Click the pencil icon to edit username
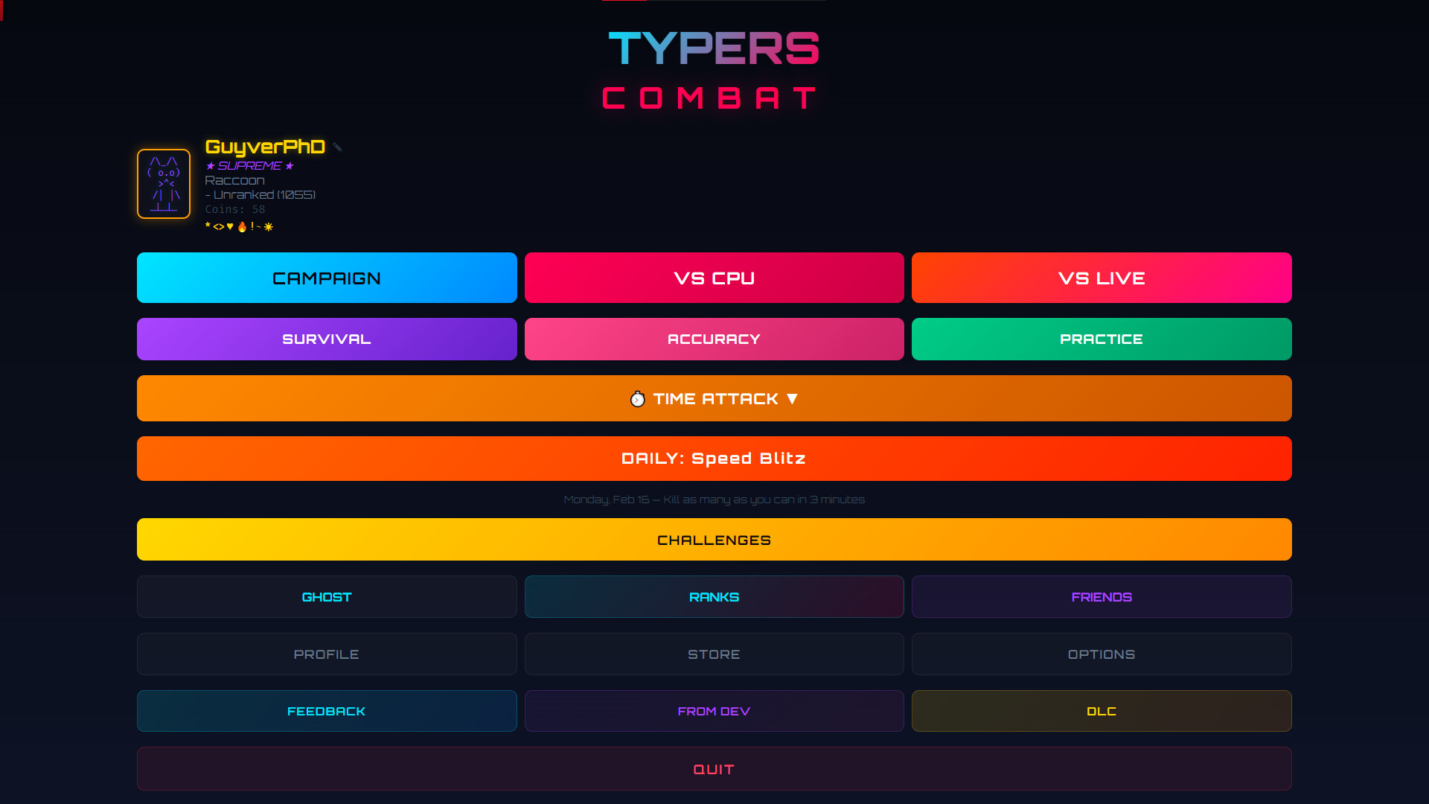This screenshot has height=804, width=1429. click(339, 147)
